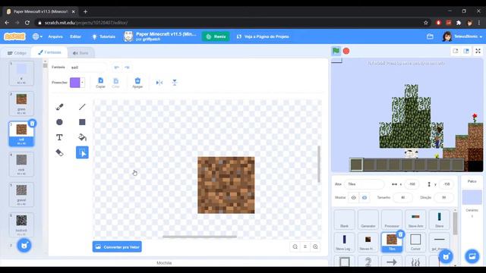This screenshot has width=486, height=273.
Task: Select the bedrock costume thumbnail
Action: coord(21,224)
